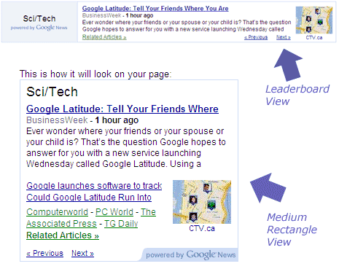Image resolution: width=339 pixels, height=269 pixels.
Task: Open Related Articles in medium rectangle
Action: [x=63, y=235]
